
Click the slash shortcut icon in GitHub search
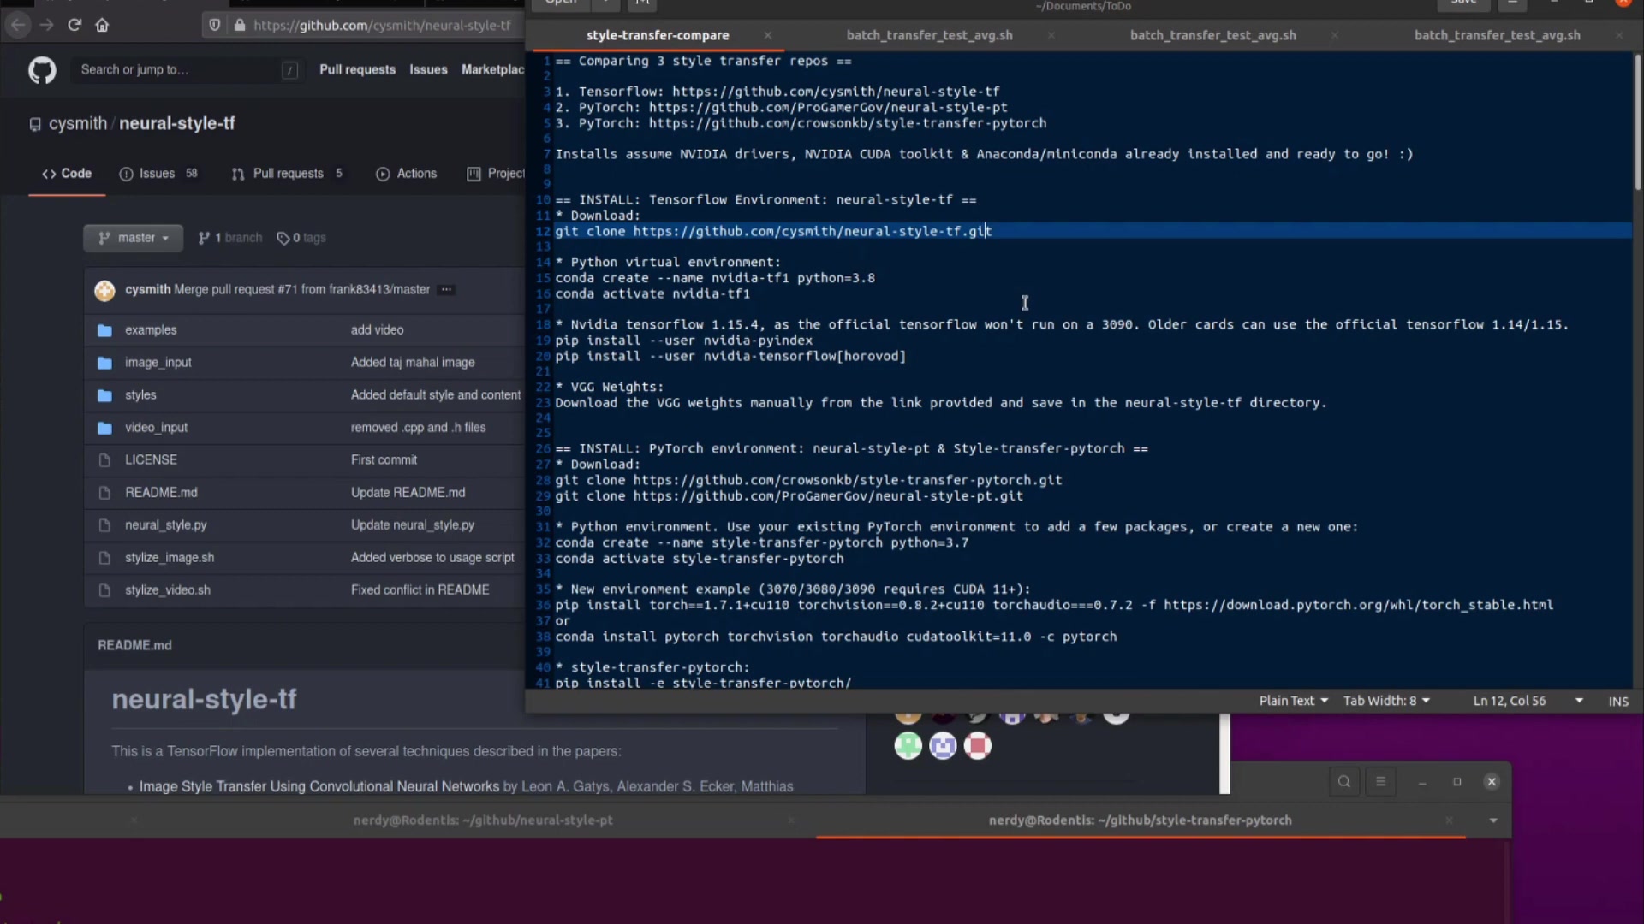click(290, 70)
